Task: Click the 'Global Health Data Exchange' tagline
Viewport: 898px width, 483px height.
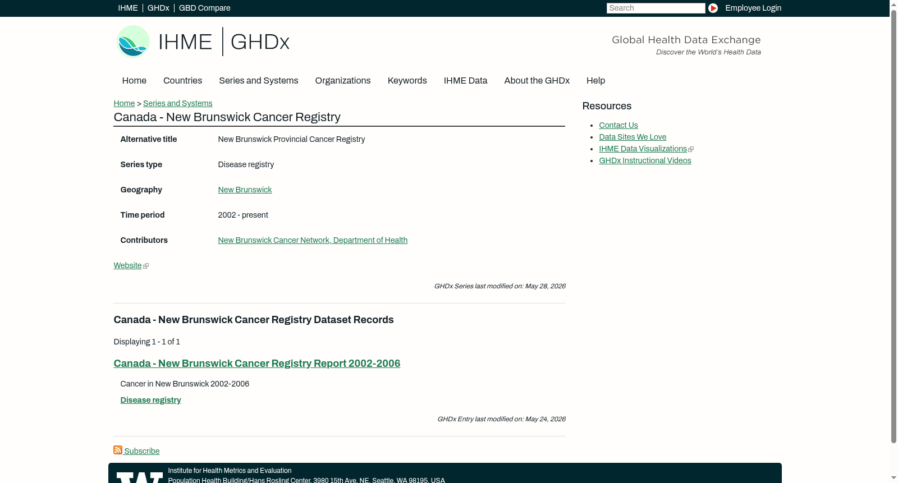Action: coord(686,40)
